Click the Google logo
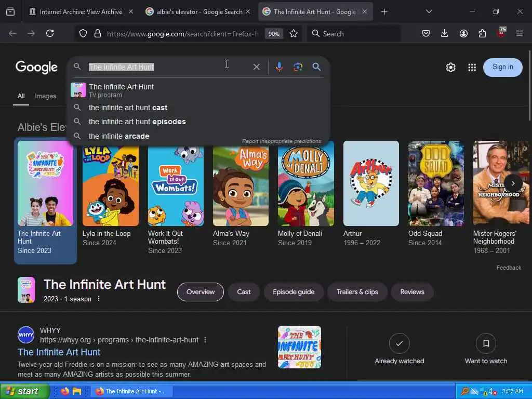The width and height of the screenshot is (532, 399). pyautogui.click(x=37, y=67)
